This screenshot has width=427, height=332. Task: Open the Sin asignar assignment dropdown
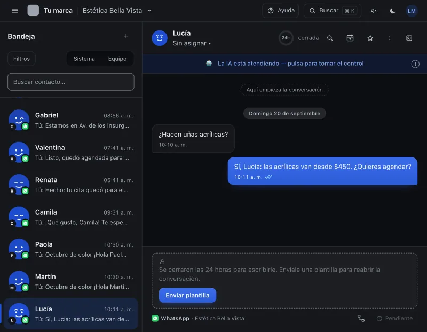192,43
